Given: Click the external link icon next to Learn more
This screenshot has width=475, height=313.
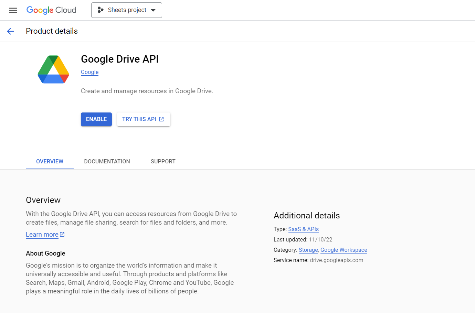Looking at the screenshot, I should tap(62, 234).
